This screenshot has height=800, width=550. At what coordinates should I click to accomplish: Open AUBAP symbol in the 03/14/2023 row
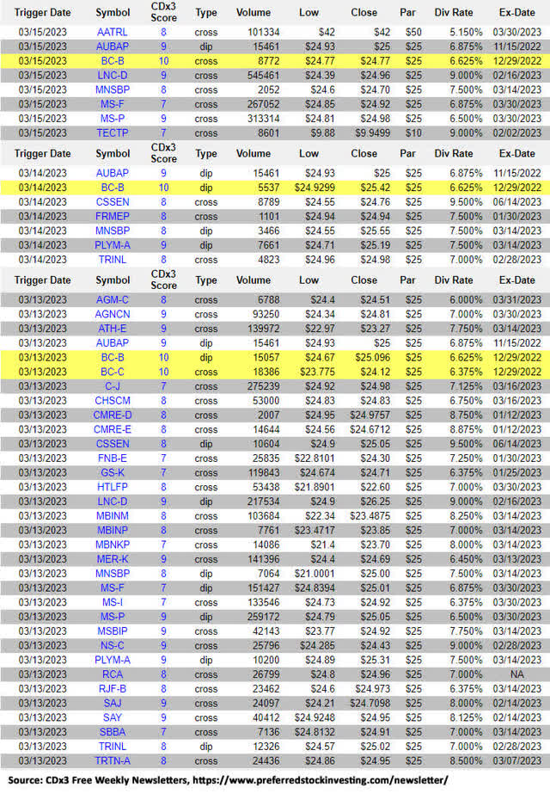click(x=112, y=174)
